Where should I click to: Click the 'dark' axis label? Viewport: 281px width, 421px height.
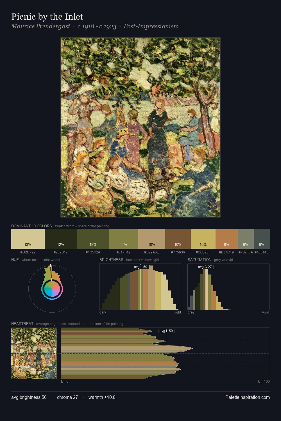tap(103, 312)
